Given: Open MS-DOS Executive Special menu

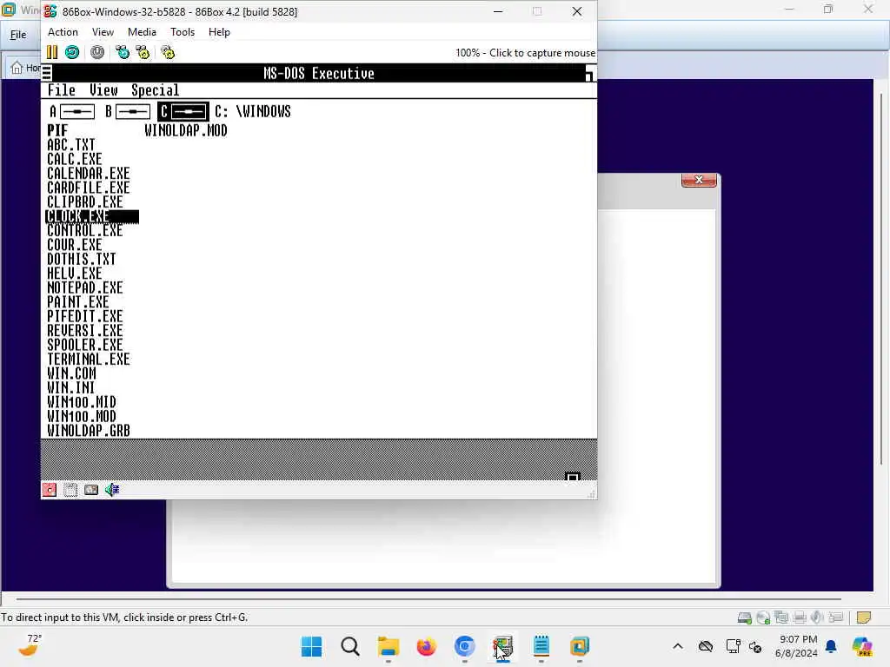Looking at the screenshot, I should tap(155, 90).
